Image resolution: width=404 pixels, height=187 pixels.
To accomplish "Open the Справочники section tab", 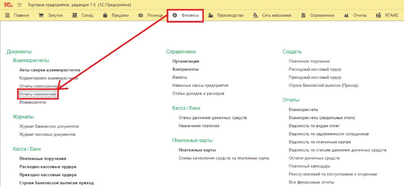I will pyautogui.click(x=322, y=15).
